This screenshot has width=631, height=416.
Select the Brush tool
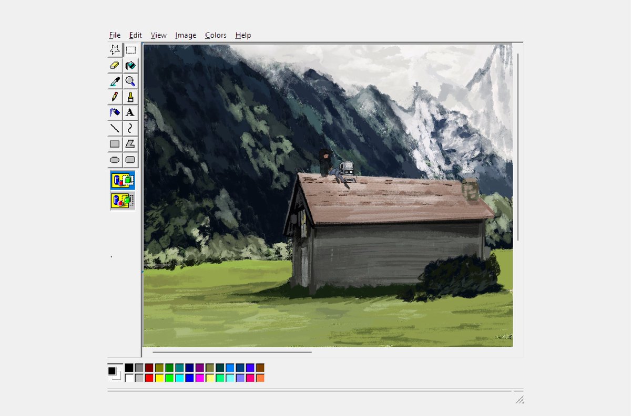tap(130, 97)
